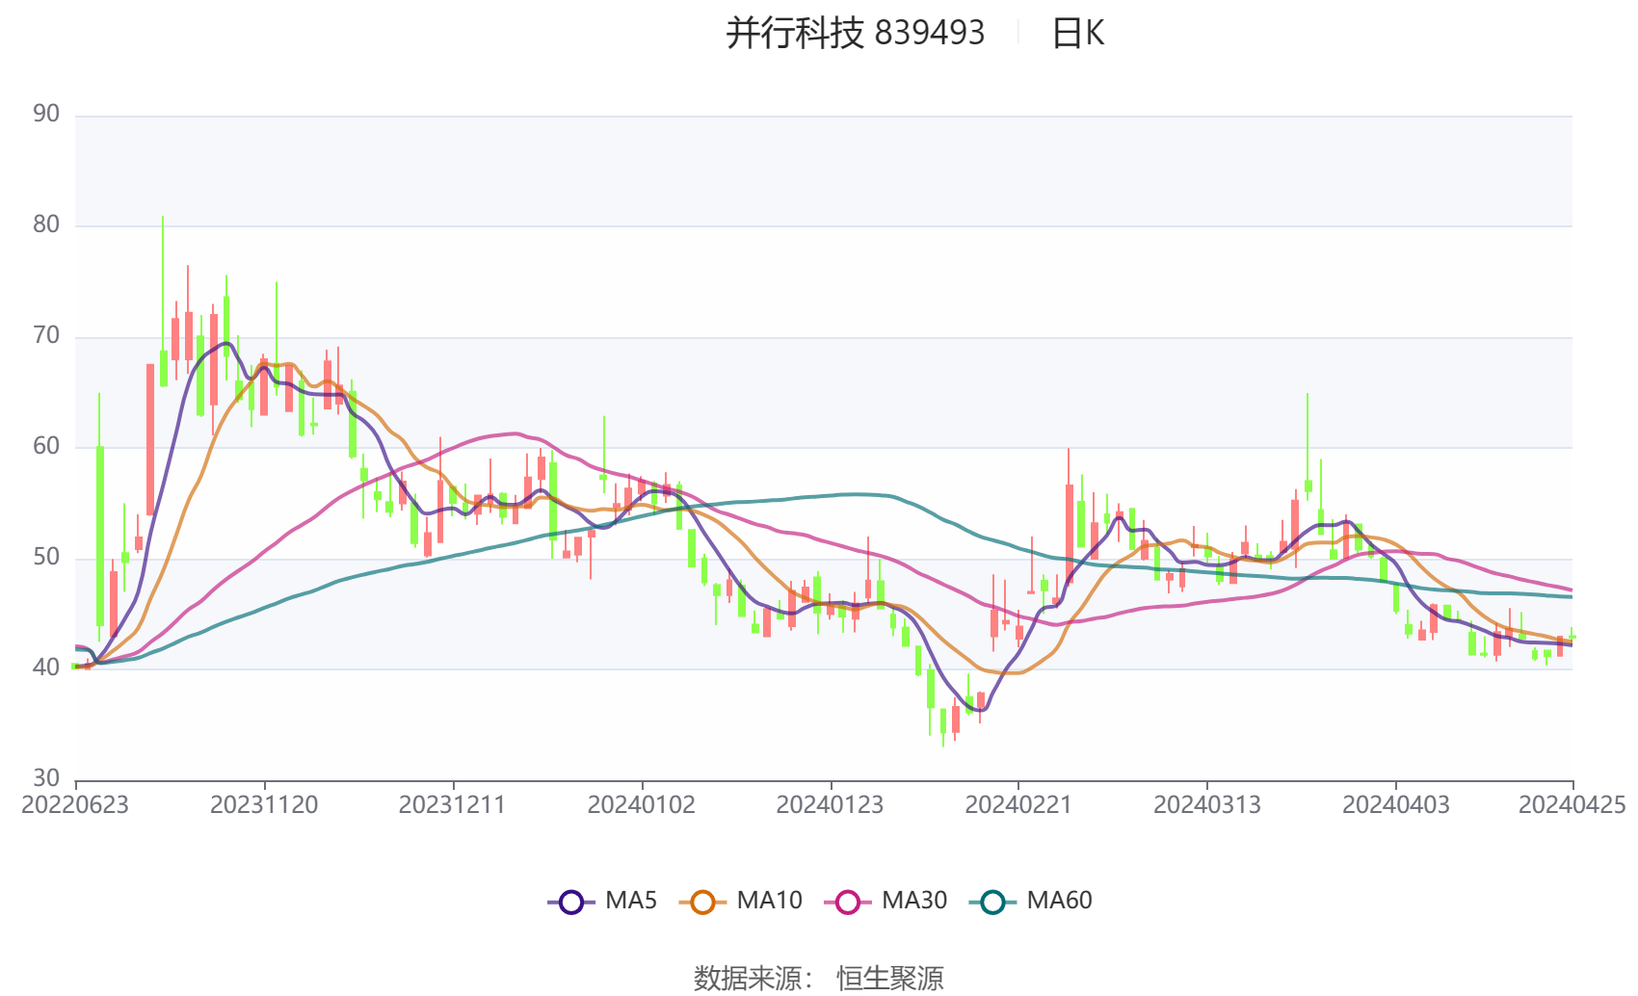1638x996 pixels.
Task: Toggle MA30 visibility by its legend text
Action: [x=914, y=901]
